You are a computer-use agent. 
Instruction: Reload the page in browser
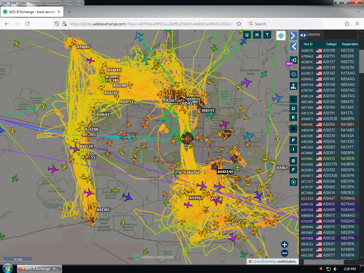(27, 24)
